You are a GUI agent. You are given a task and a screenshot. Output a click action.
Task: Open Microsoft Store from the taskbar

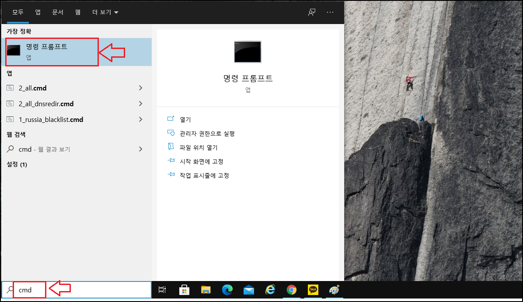click(184, 290)
